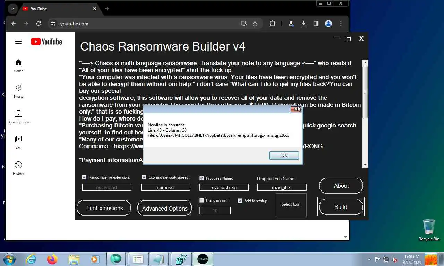Open Action Center flag in tray

tap(378, 259)
